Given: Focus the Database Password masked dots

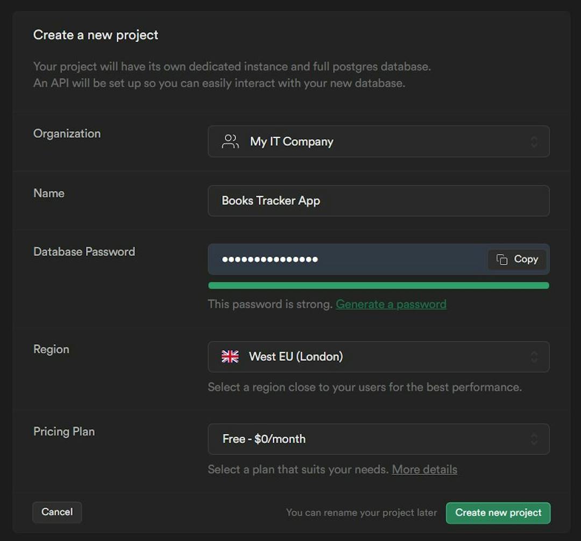Looking at the screenshot, I should (270, 259).
